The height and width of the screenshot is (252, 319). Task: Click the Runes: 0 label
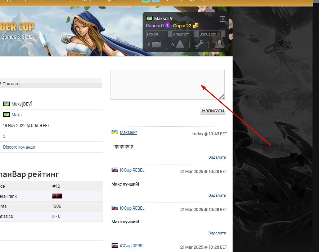click(x=154, y=26)
